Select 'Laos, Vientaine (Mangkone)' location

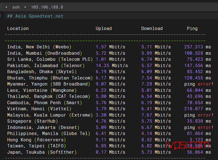point(42,90)
